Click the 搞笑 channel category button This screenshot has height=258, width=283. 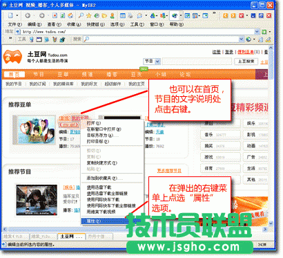click(220, 146)
